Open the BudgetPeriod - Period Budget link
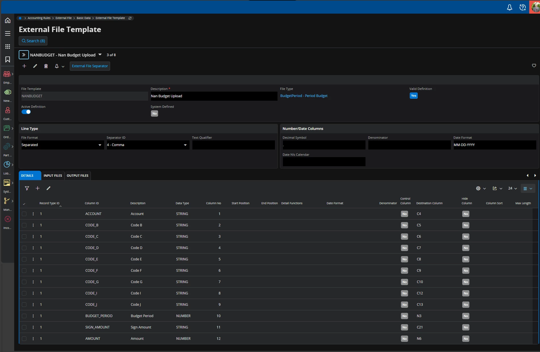The width and height of the screenshot is (540, 352). pos(304,96)
